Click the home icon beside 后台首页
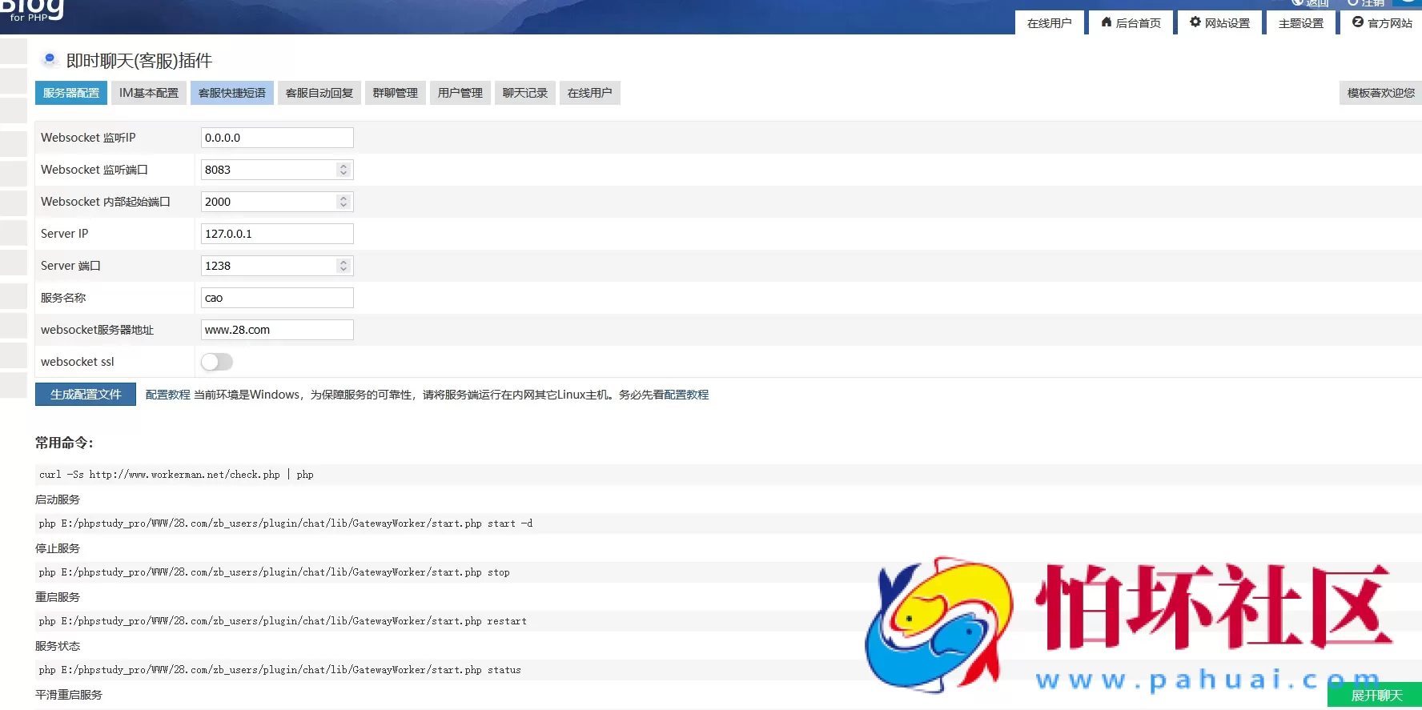Screen dimensions: 1422x710 point(1107,22)
